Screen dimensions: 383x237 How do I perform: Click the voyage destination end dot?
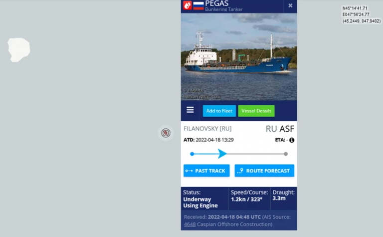[x=286, y=154]
